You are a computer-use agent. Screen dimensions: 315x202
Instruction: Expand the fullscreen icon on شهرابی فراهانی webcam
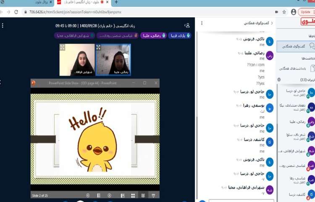tap(63, 48)
